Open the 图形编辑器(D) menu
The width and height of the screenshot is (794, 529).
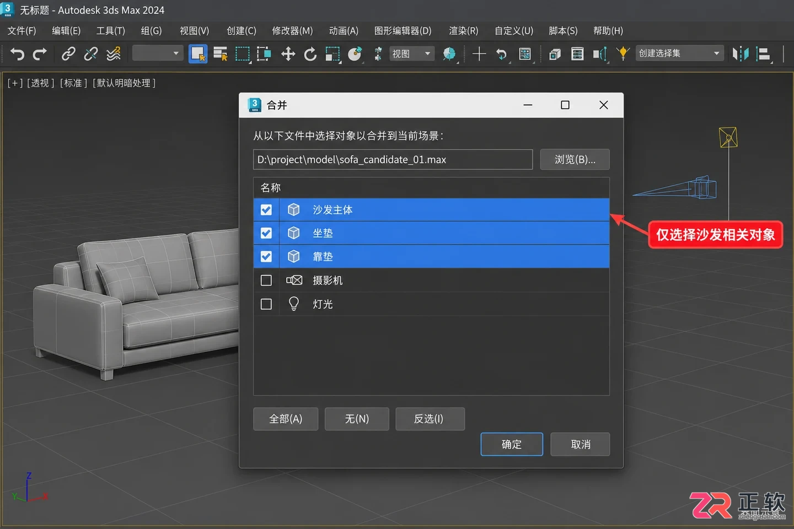tap(403, 31)
